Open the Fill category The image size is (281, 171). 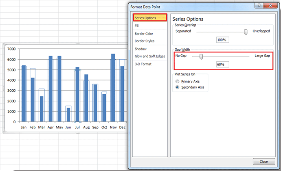pos(137,26)
